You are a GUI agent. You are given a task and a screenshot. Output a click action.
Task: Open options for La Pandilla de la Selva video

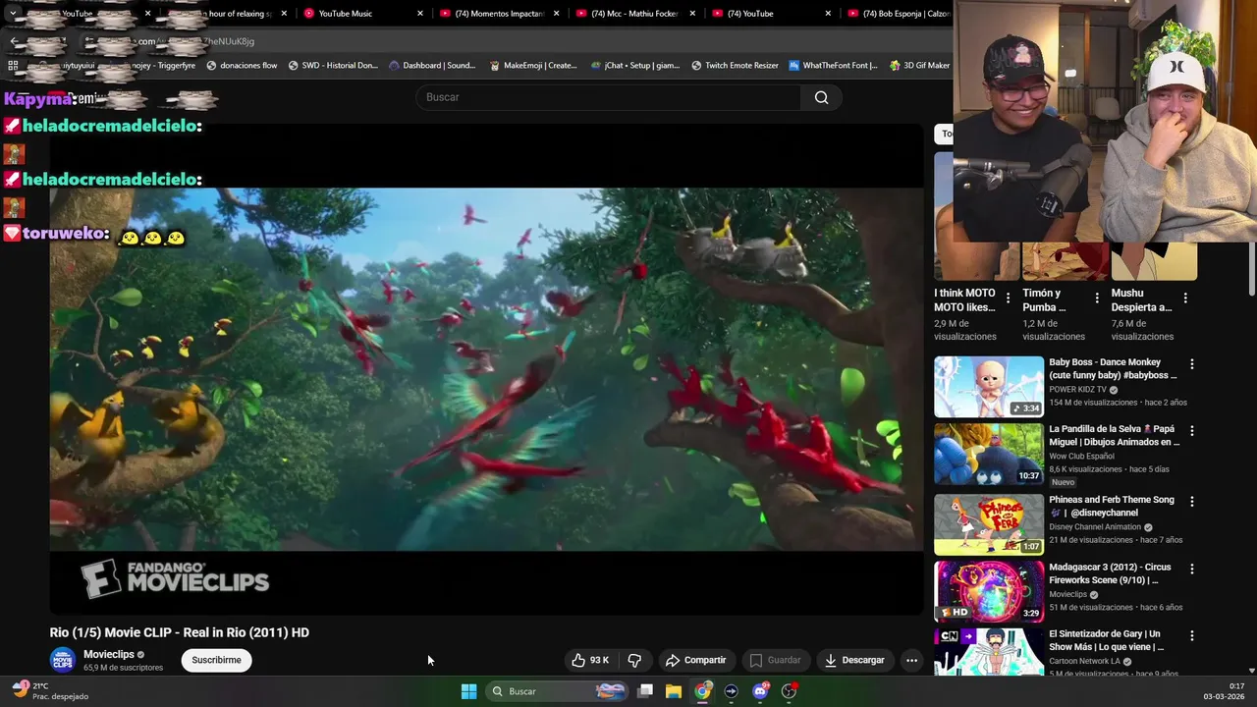[1192, 431]
